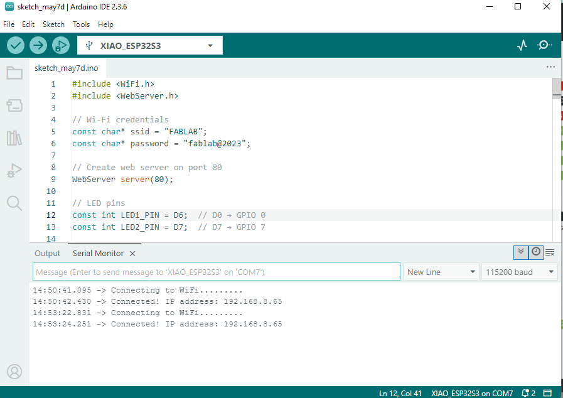
Task: Open the Serial Plotter icon
Action: (x=522, y=45)
